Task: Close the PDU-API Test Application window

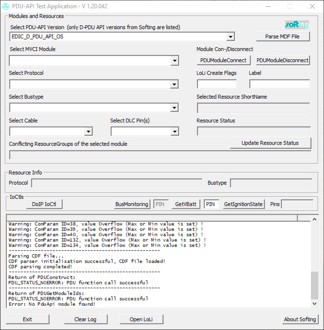Action: pyautogui.click(x=312, y=6)
